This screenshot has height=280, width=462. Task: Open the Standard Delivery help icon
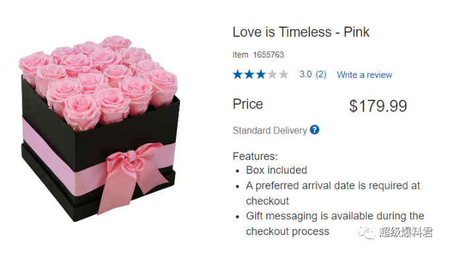pyautogui.click(x=315, y=130)
